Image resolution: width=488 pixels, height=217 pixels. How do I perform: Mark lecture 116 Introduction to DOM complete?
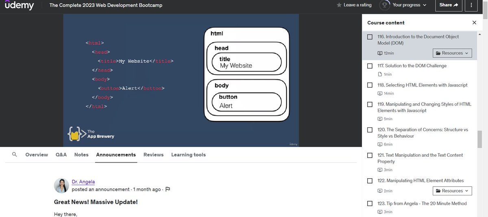(x=370, y=37)
